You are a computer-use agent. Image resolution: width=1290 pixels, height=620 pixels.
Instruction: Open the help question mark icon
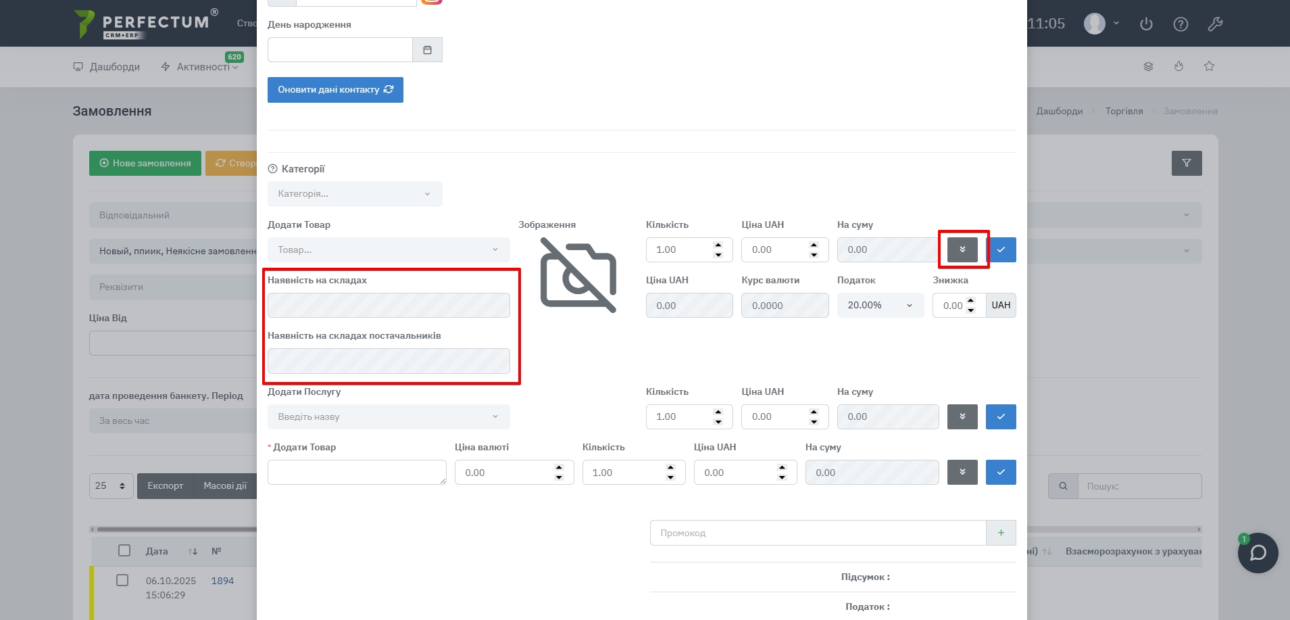click(x=1181, y=24)
